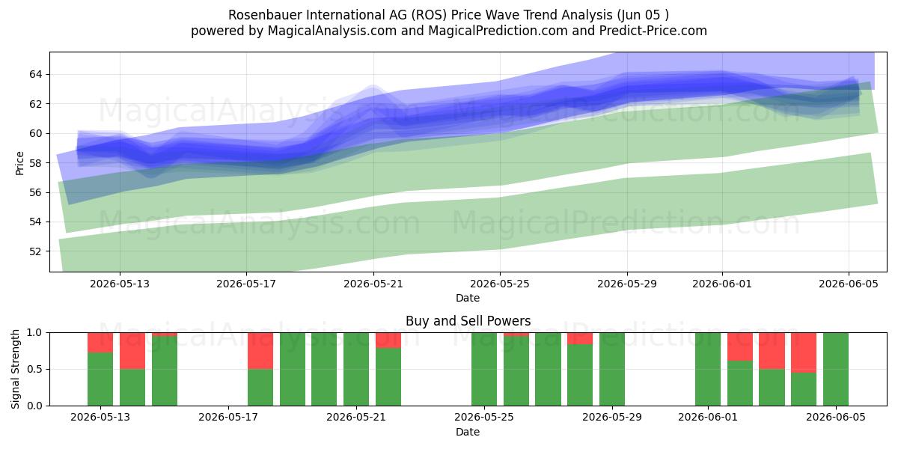This screenshot has width=898, height=449.
Task: Click the 2026-06-01 tick under the Buy and Sell chart
Action: click(x=708, y=418)
